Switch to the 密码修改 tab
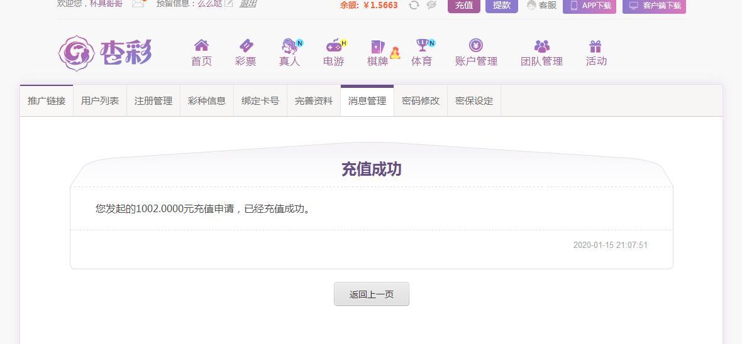The width and height of the screenshot is (742, 344). [421, 100]
